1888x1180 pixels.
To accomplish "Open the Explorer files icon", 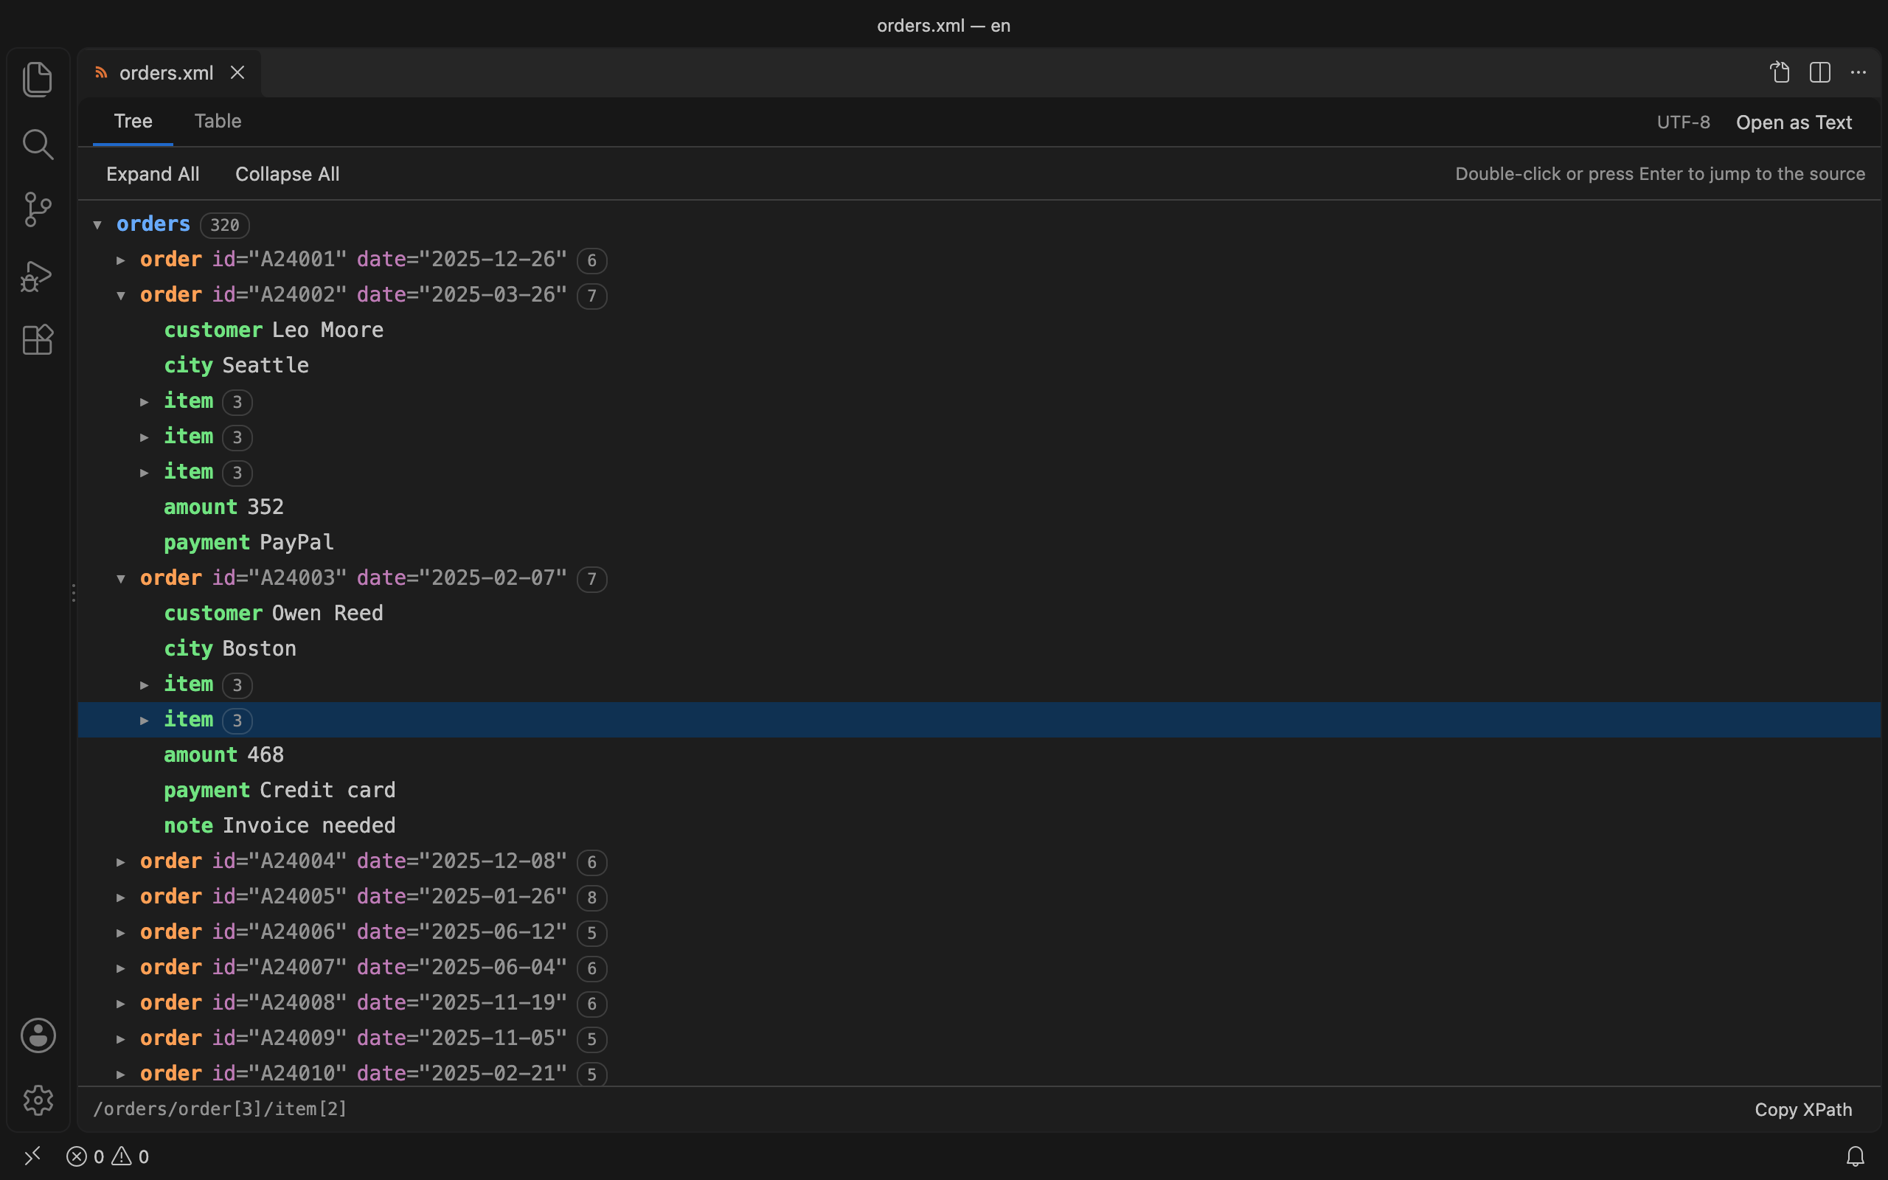I will 38,79.
